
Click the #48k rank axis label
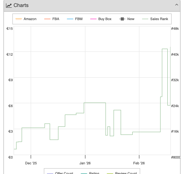pos(175,29)
